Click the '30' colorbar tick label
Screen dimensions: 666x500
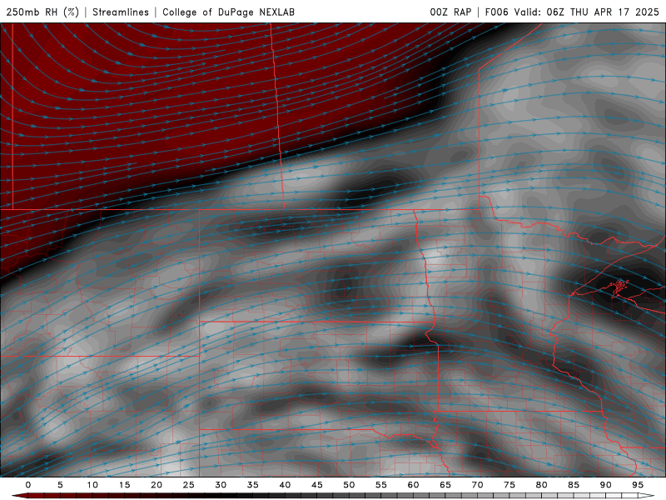pos(221,485)
